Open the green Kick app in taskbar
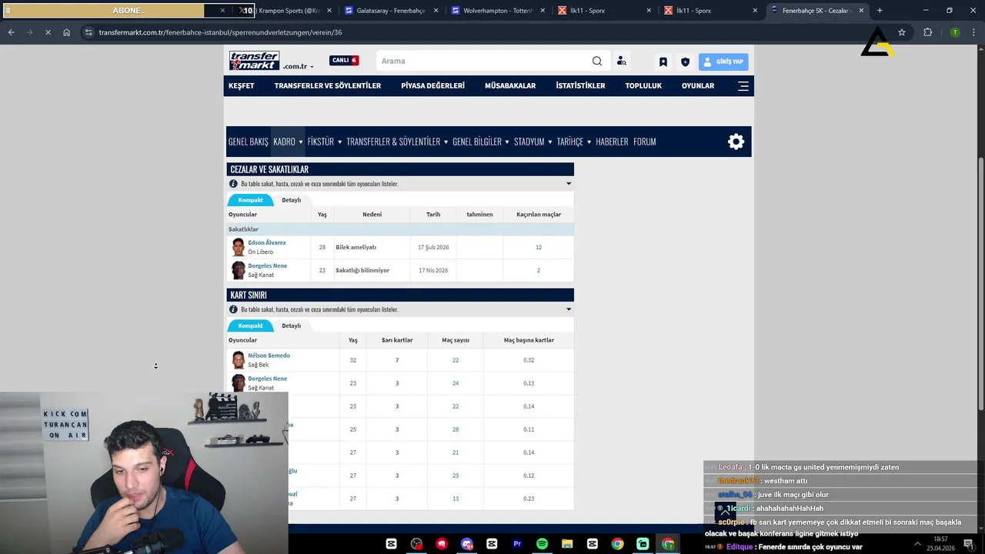Screen dimensions: 985x554 click(x=643, y=544)
